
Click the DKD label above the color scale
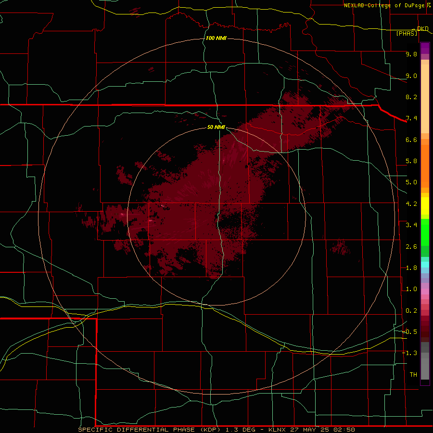click(422, 28)
